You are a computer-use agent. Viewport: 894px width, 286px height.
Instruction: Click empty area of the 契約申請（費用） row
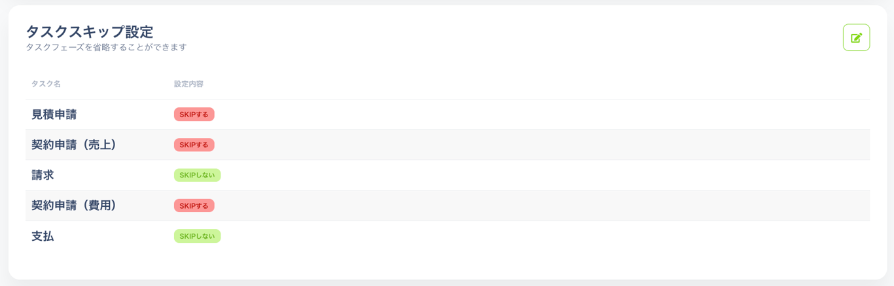point(524,206)
